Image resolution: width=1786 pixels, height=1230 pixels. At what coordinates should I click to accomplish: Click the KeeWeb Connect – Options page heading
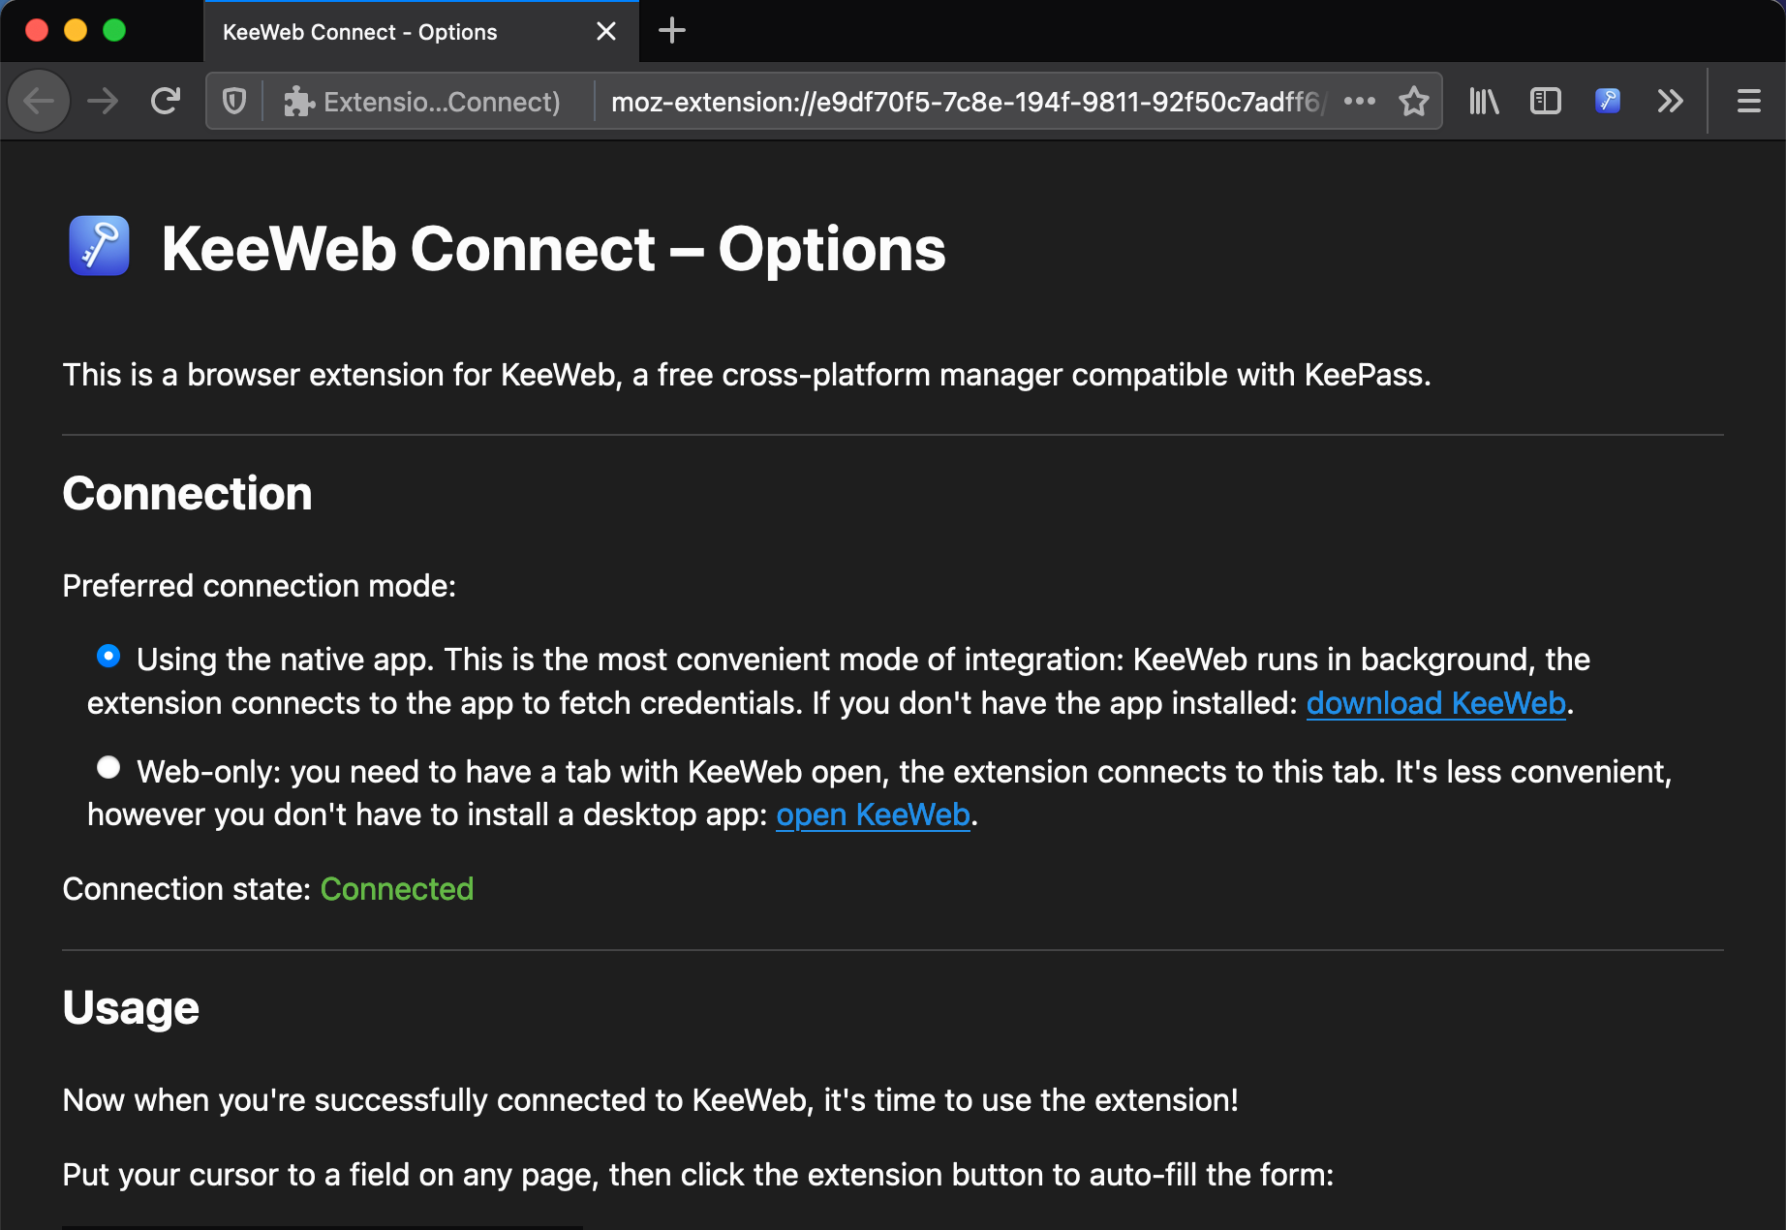[553, 249]
